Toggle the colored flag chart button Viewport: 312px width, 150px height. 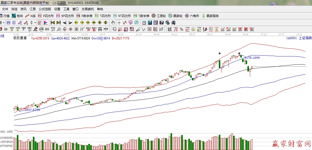[x=46, y=23]
